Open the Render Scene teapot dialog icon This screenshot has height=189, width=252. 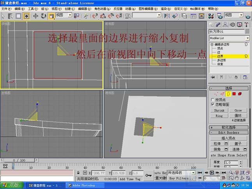(x=220, y=16)
